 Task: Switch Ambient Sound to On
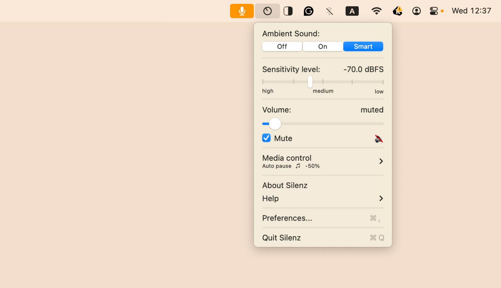(x=322, y=47)
